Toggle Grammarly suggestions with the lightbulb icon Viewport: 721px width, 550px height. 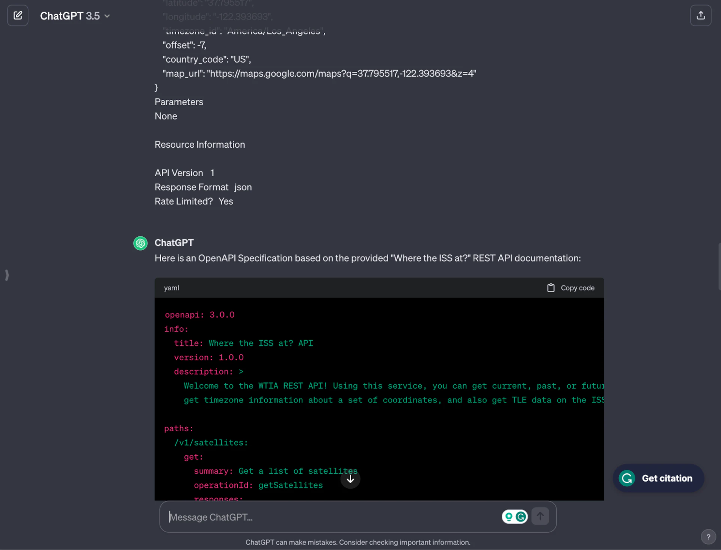[508, 517]
